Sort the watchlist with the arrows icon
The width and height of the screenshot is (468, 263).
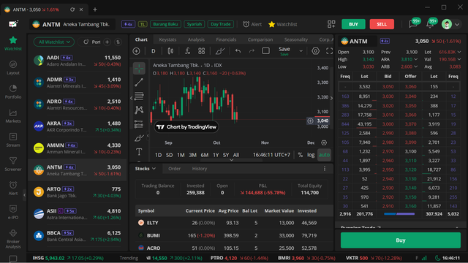coord(118,42)
